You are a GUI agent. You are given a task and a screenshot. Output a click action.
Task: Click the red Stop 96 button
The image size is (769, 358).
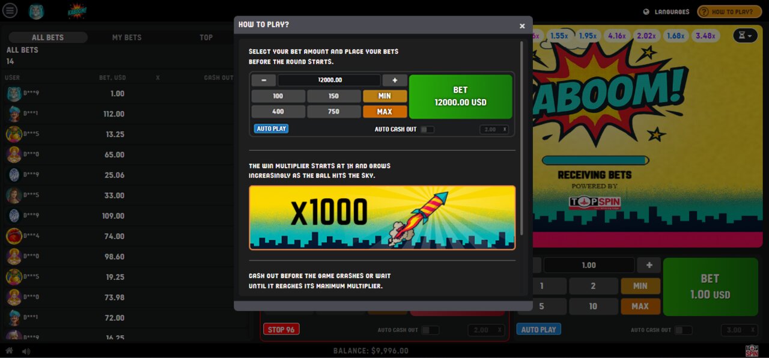(281, 330)
